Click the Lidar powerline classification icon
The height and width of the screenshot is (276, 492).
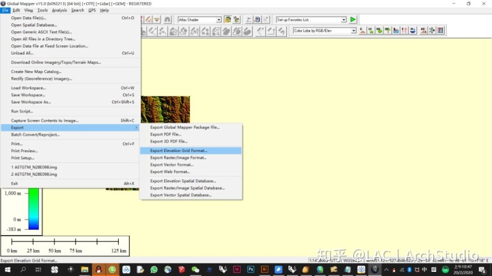pos(405,31)
